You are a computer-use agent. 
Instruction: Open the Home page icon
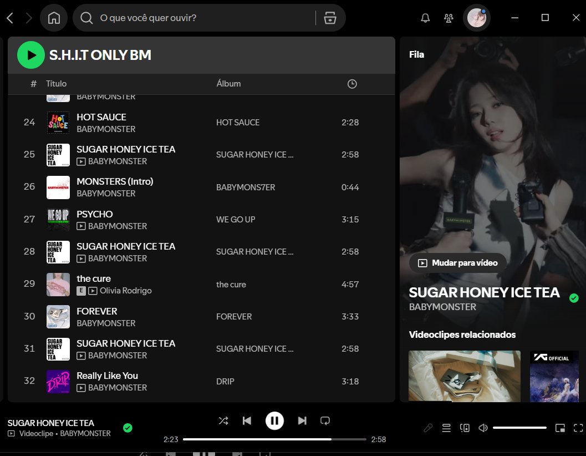point(54,18)
